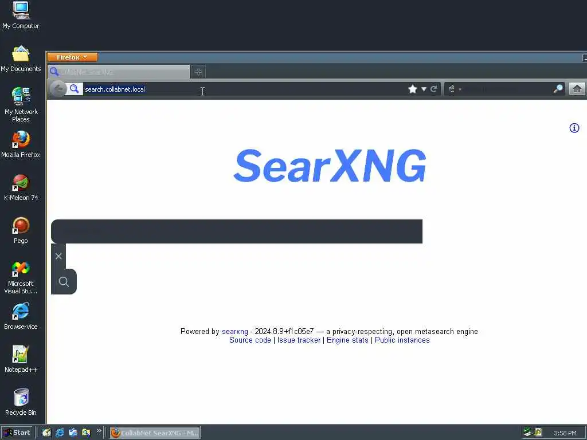Reload the page with refresh icon

tap(433, 89)
